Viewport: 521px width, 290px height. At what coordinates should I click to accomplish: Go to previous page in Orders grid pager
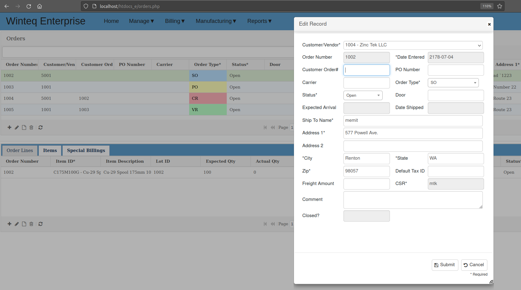tap(273, 127)
